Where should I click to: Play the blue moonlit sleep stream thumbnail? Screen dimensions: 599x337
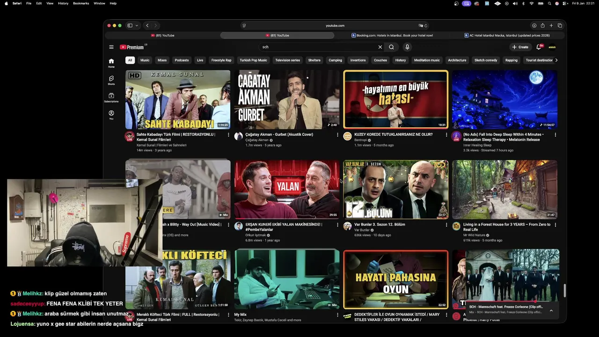click(504, 99)
